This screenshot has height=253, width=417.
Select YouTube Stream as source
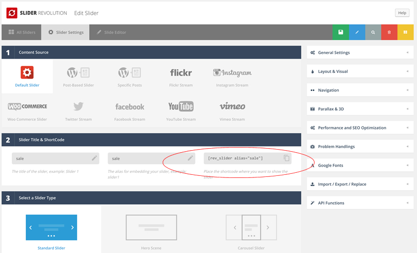181,111
